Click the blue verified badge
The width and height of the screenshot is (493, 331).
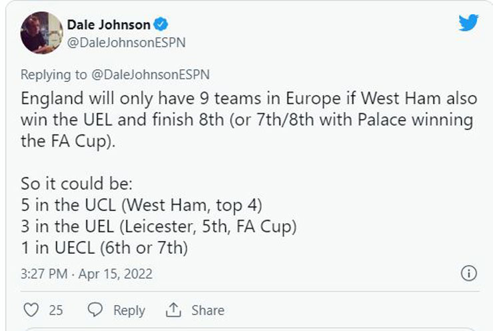point(161,25)
